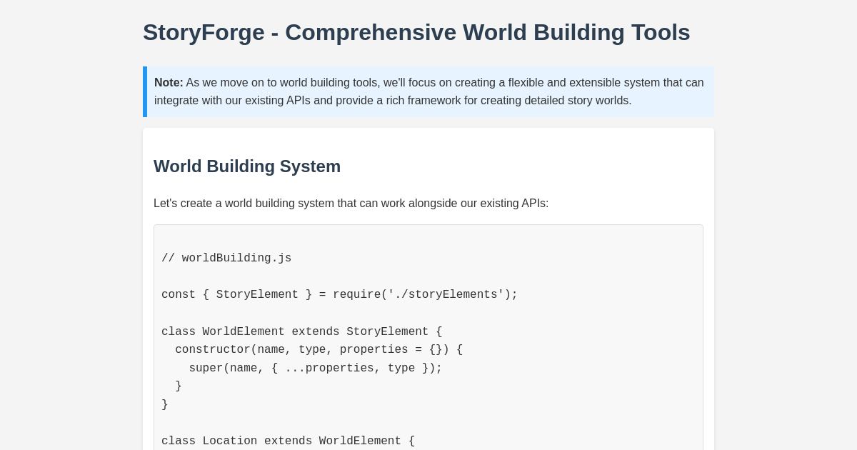The height and width of the screenshot is (450, 857).
Task: Select the bold Note label
Action: point(169,83)
